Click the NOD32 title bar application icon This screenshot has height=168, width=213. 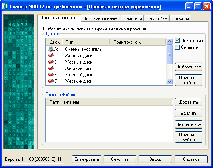point(5,6)
